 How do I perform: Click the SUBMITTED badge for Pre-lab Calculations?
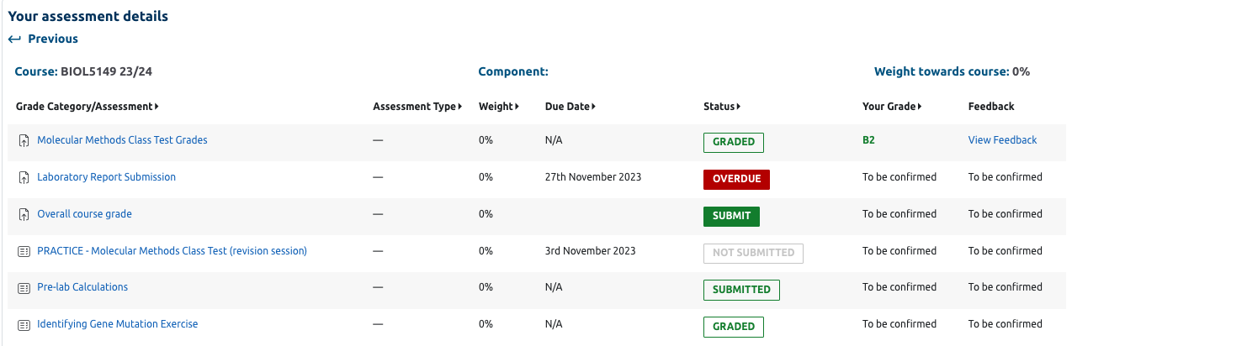coord(741,290)
